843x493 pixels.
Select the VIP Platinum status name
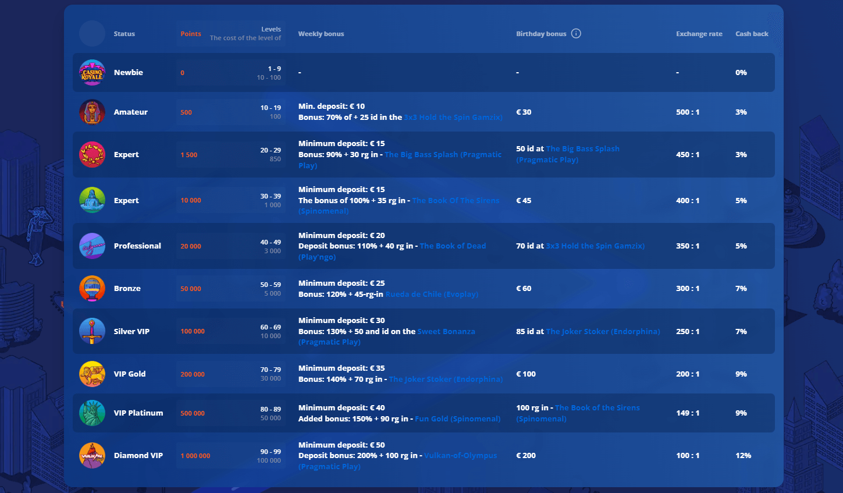(138, 413)
